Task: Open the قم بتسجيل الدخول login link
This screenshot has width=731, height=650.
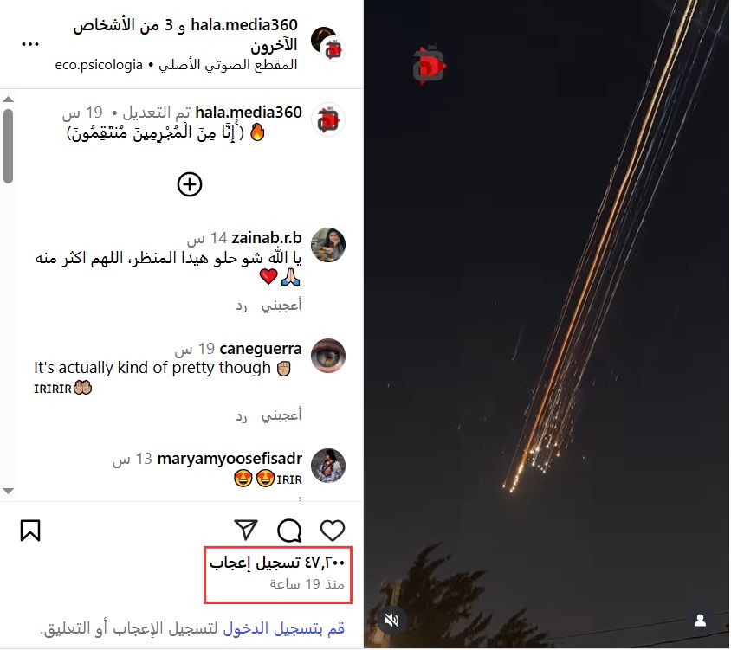Action: (283, 628)
